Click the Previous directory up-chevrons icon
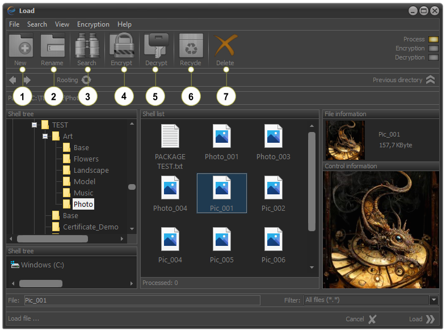 click(430, 80)
